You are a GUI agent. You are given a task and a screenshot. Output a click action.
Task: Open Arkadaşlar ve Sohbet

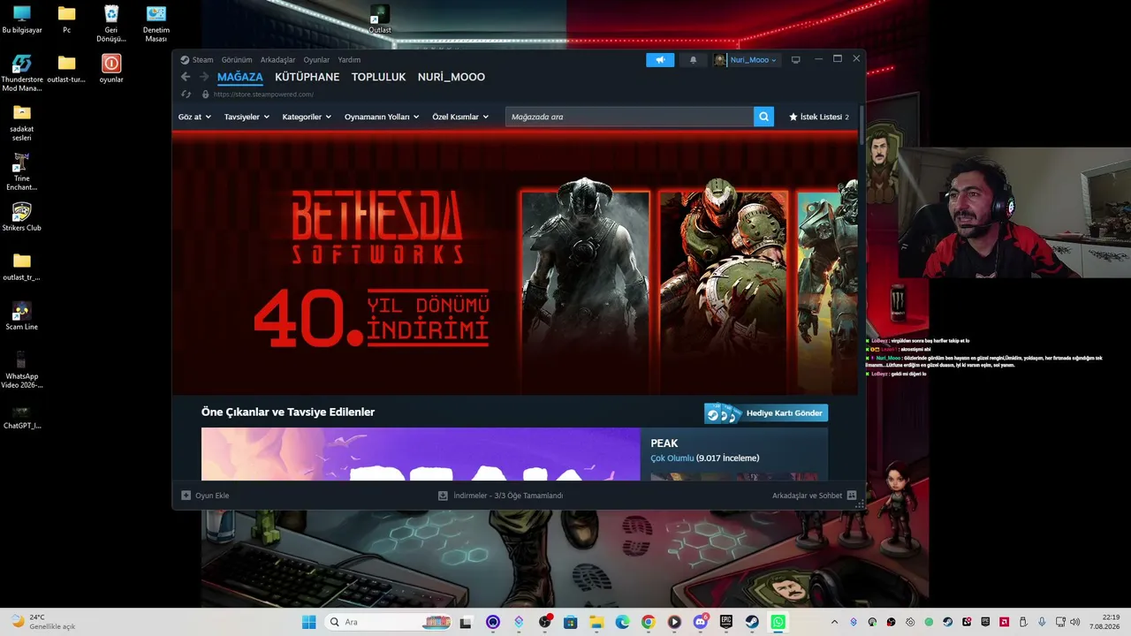tap(814, 496)
